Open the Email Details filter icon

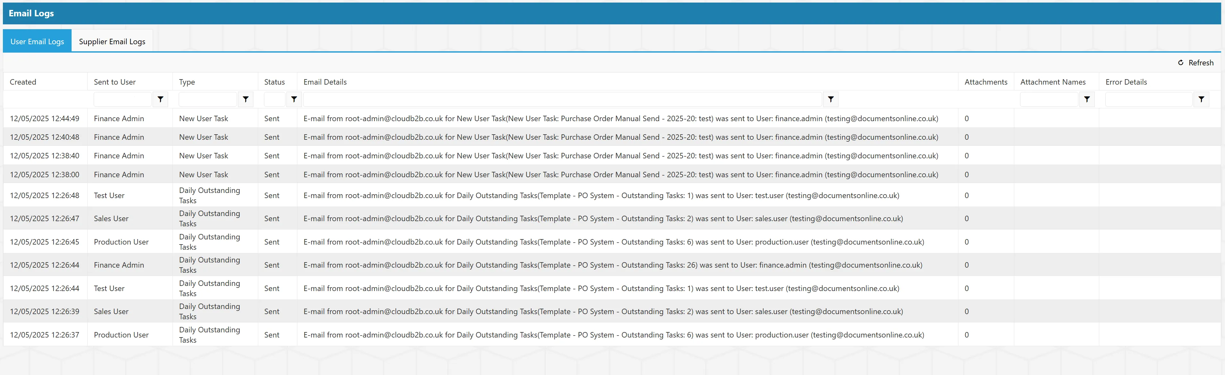(x=830, y=99)
